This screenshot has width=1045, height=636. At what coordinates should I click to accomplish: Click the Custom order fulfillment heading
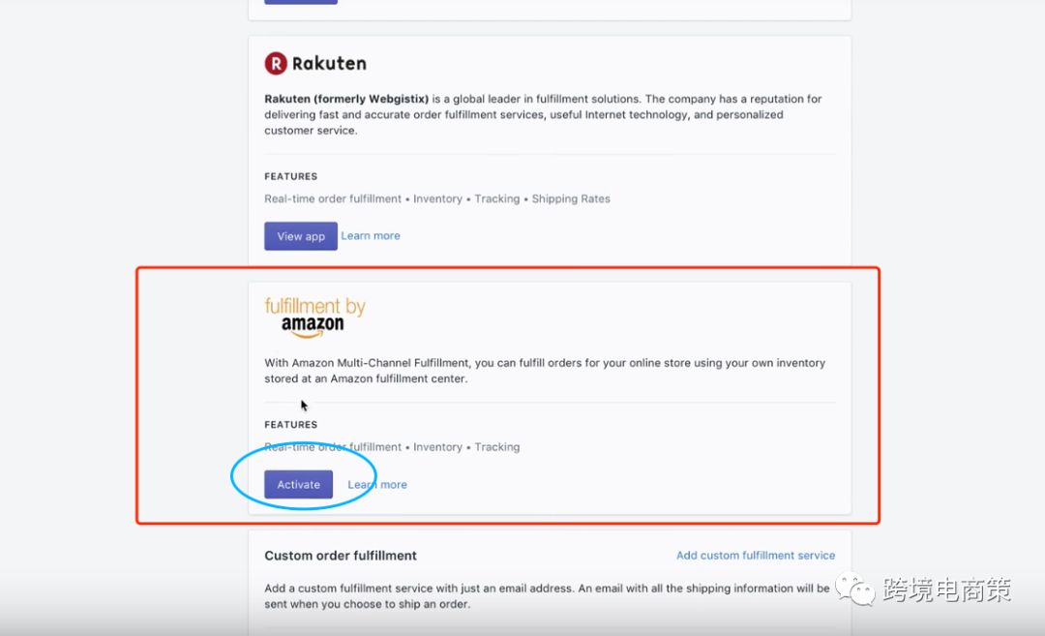(341, 556)
